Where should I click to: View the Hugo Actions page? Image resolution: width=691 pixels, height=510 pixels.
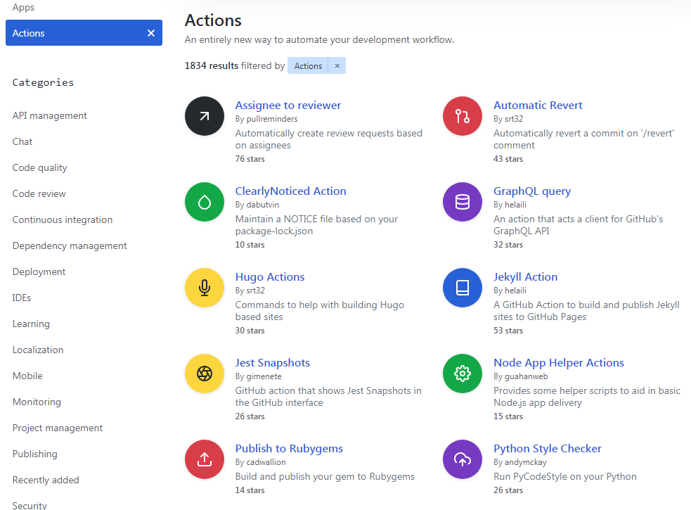point(270,276)
